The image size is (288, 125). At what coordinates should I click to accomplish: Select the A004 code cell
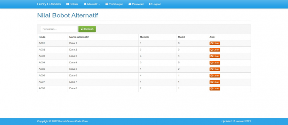(x=52, y=63)
